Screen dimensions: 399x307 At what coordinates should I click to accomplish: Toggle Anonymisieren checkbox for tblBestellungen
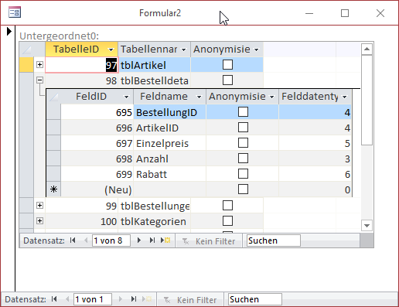coord(227,206)
